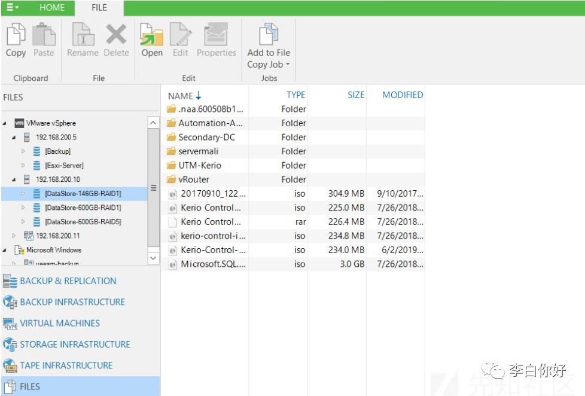Select the UTM-Kerio folder
The image size is (585, 396).
pyautogui.click(x=200, y=165)
